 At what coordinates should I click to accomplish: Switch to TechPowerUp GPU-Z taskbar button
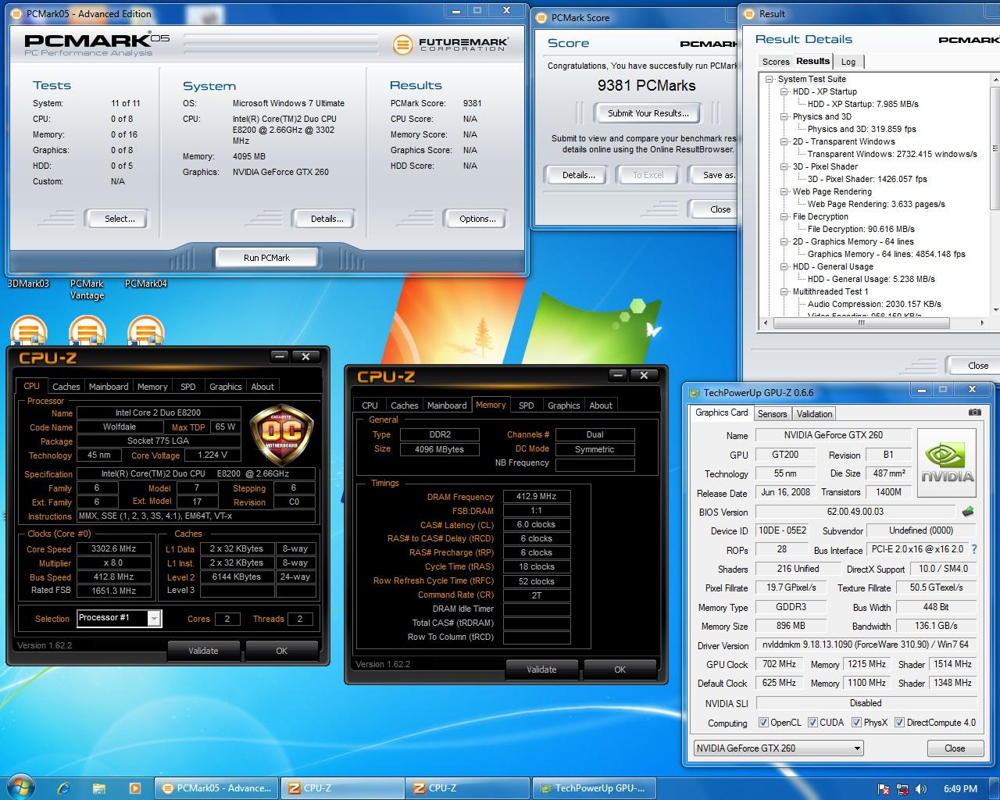pos(593,788)
